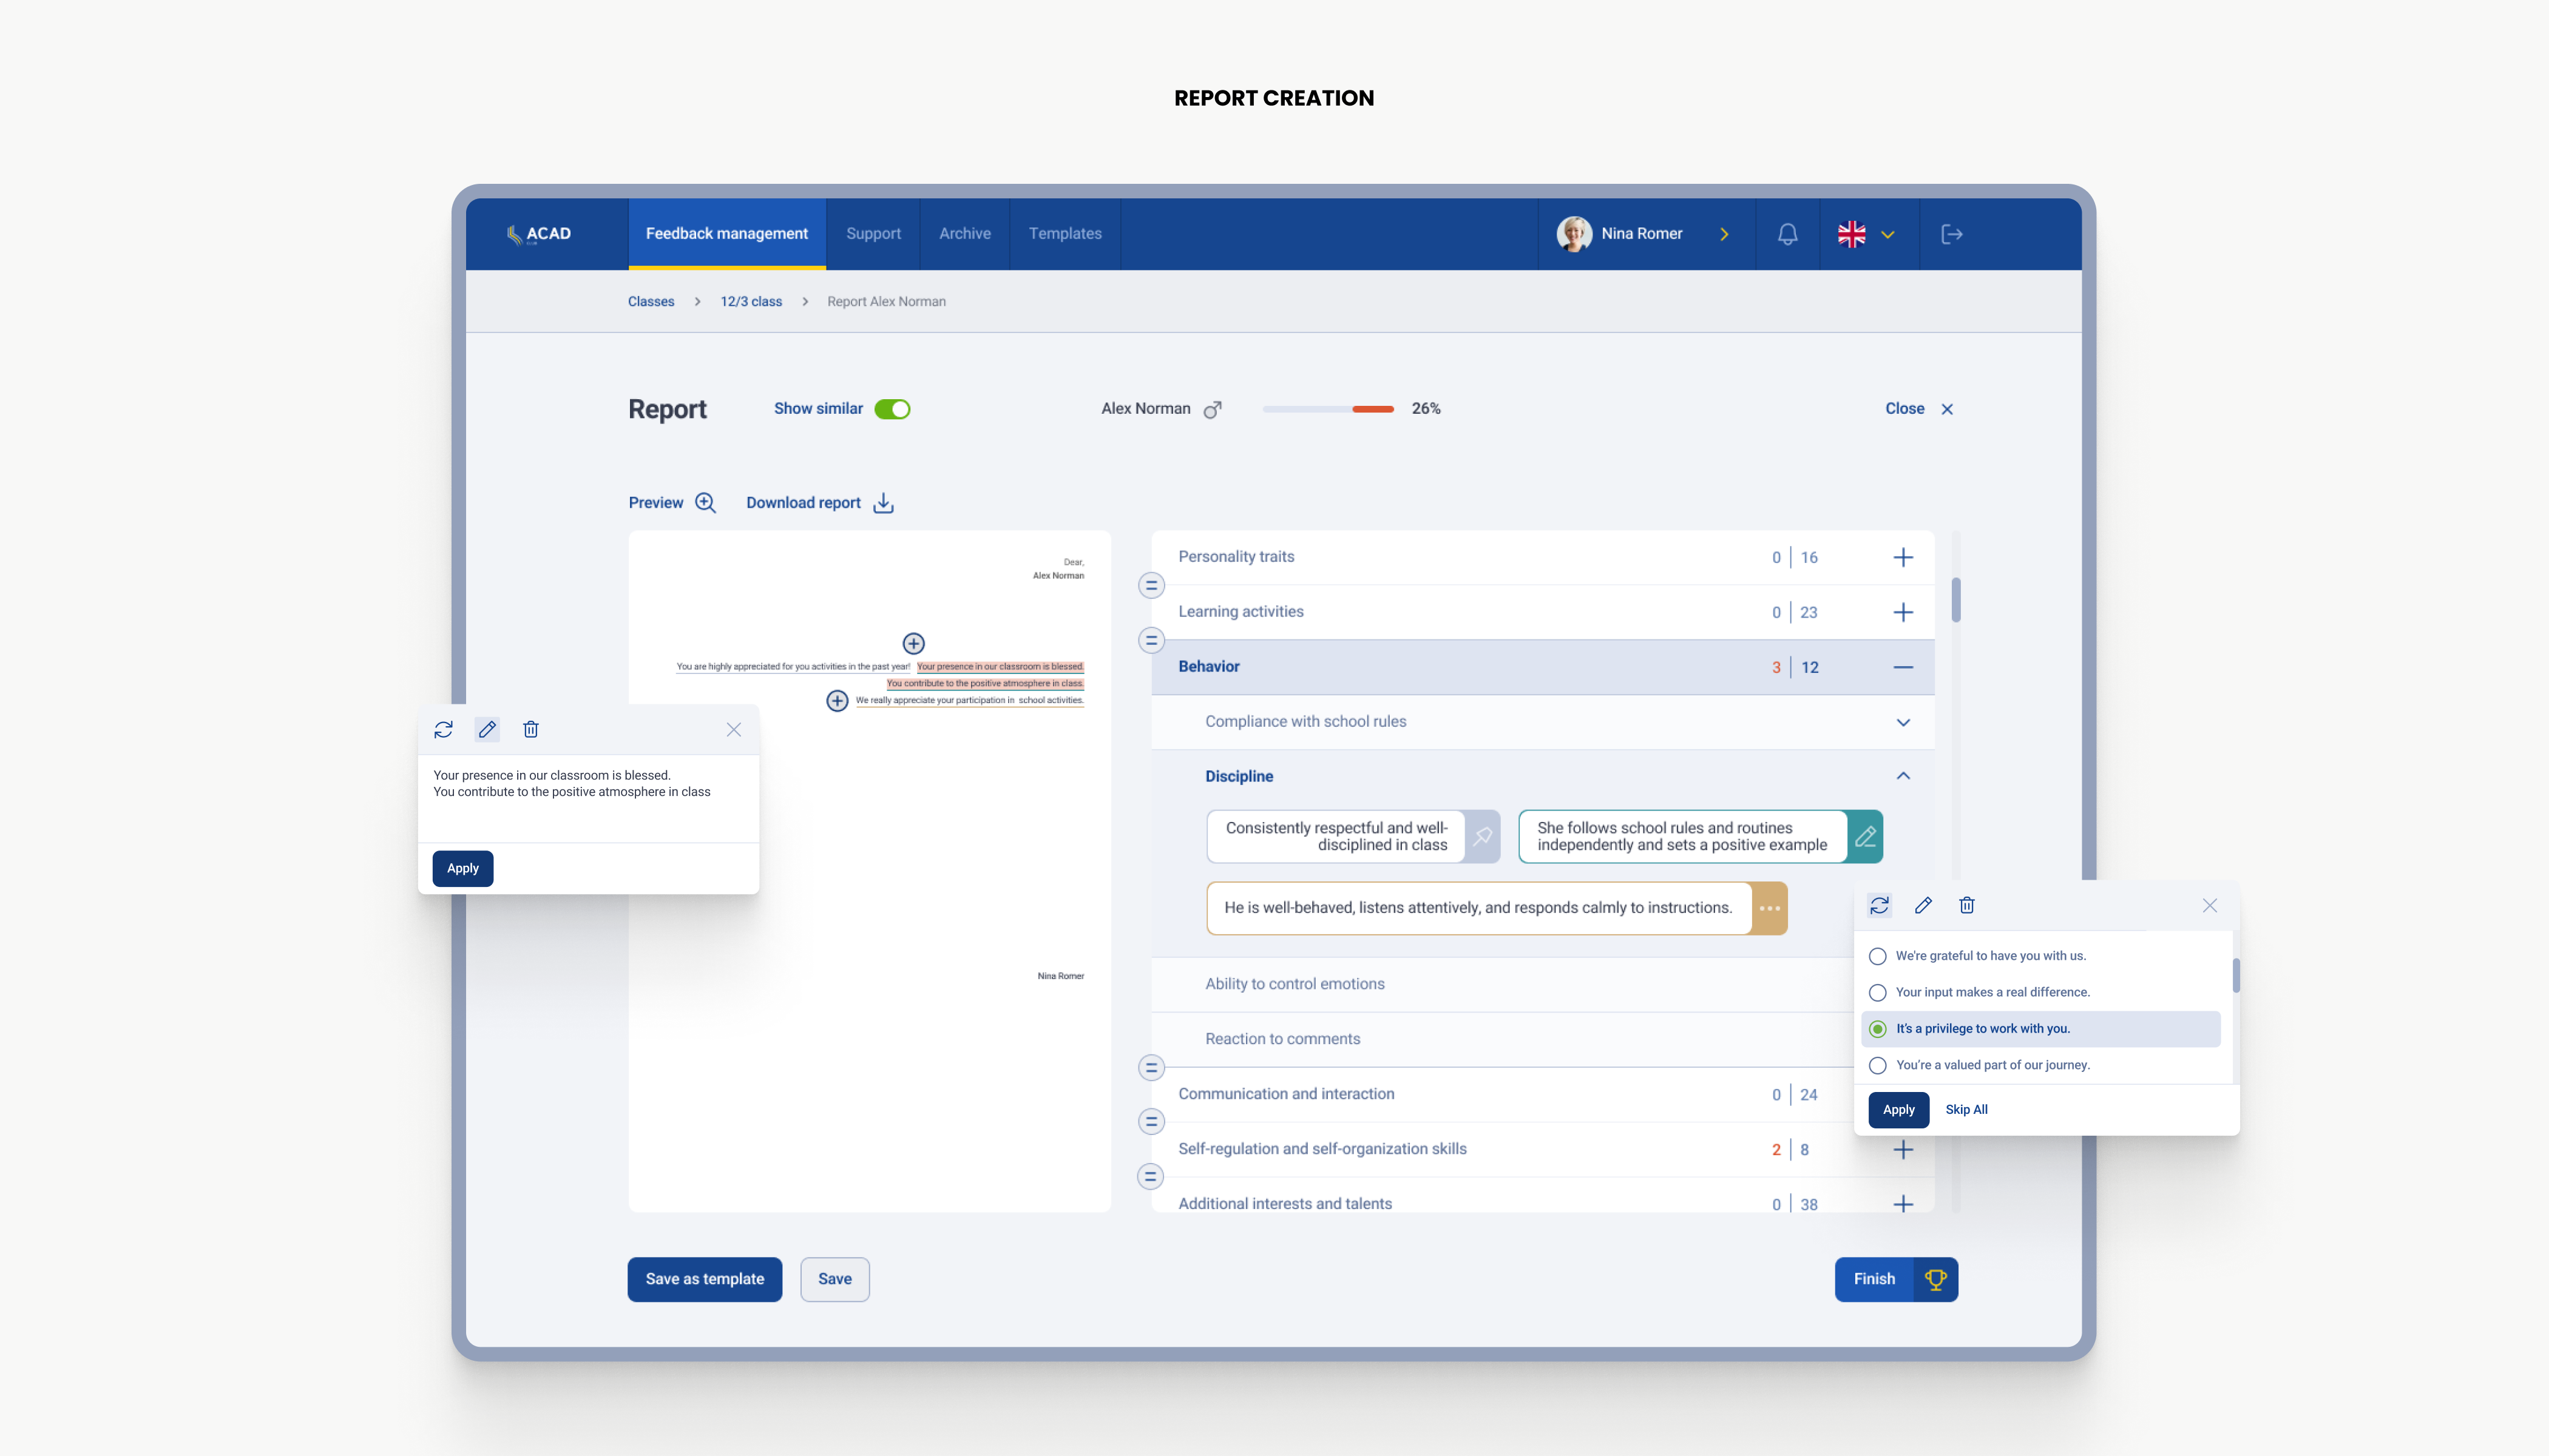Screen dimensions: 2549x1456
Task: Expand Self-regulation and self-organization skills plus
Action: click(x=1904, y=1150)
